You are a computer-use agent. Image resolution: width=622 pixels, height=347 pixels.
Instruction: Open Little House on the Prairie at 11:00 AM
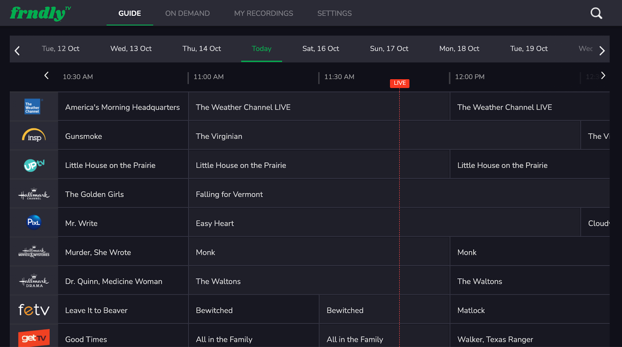[x=319, y=165]
